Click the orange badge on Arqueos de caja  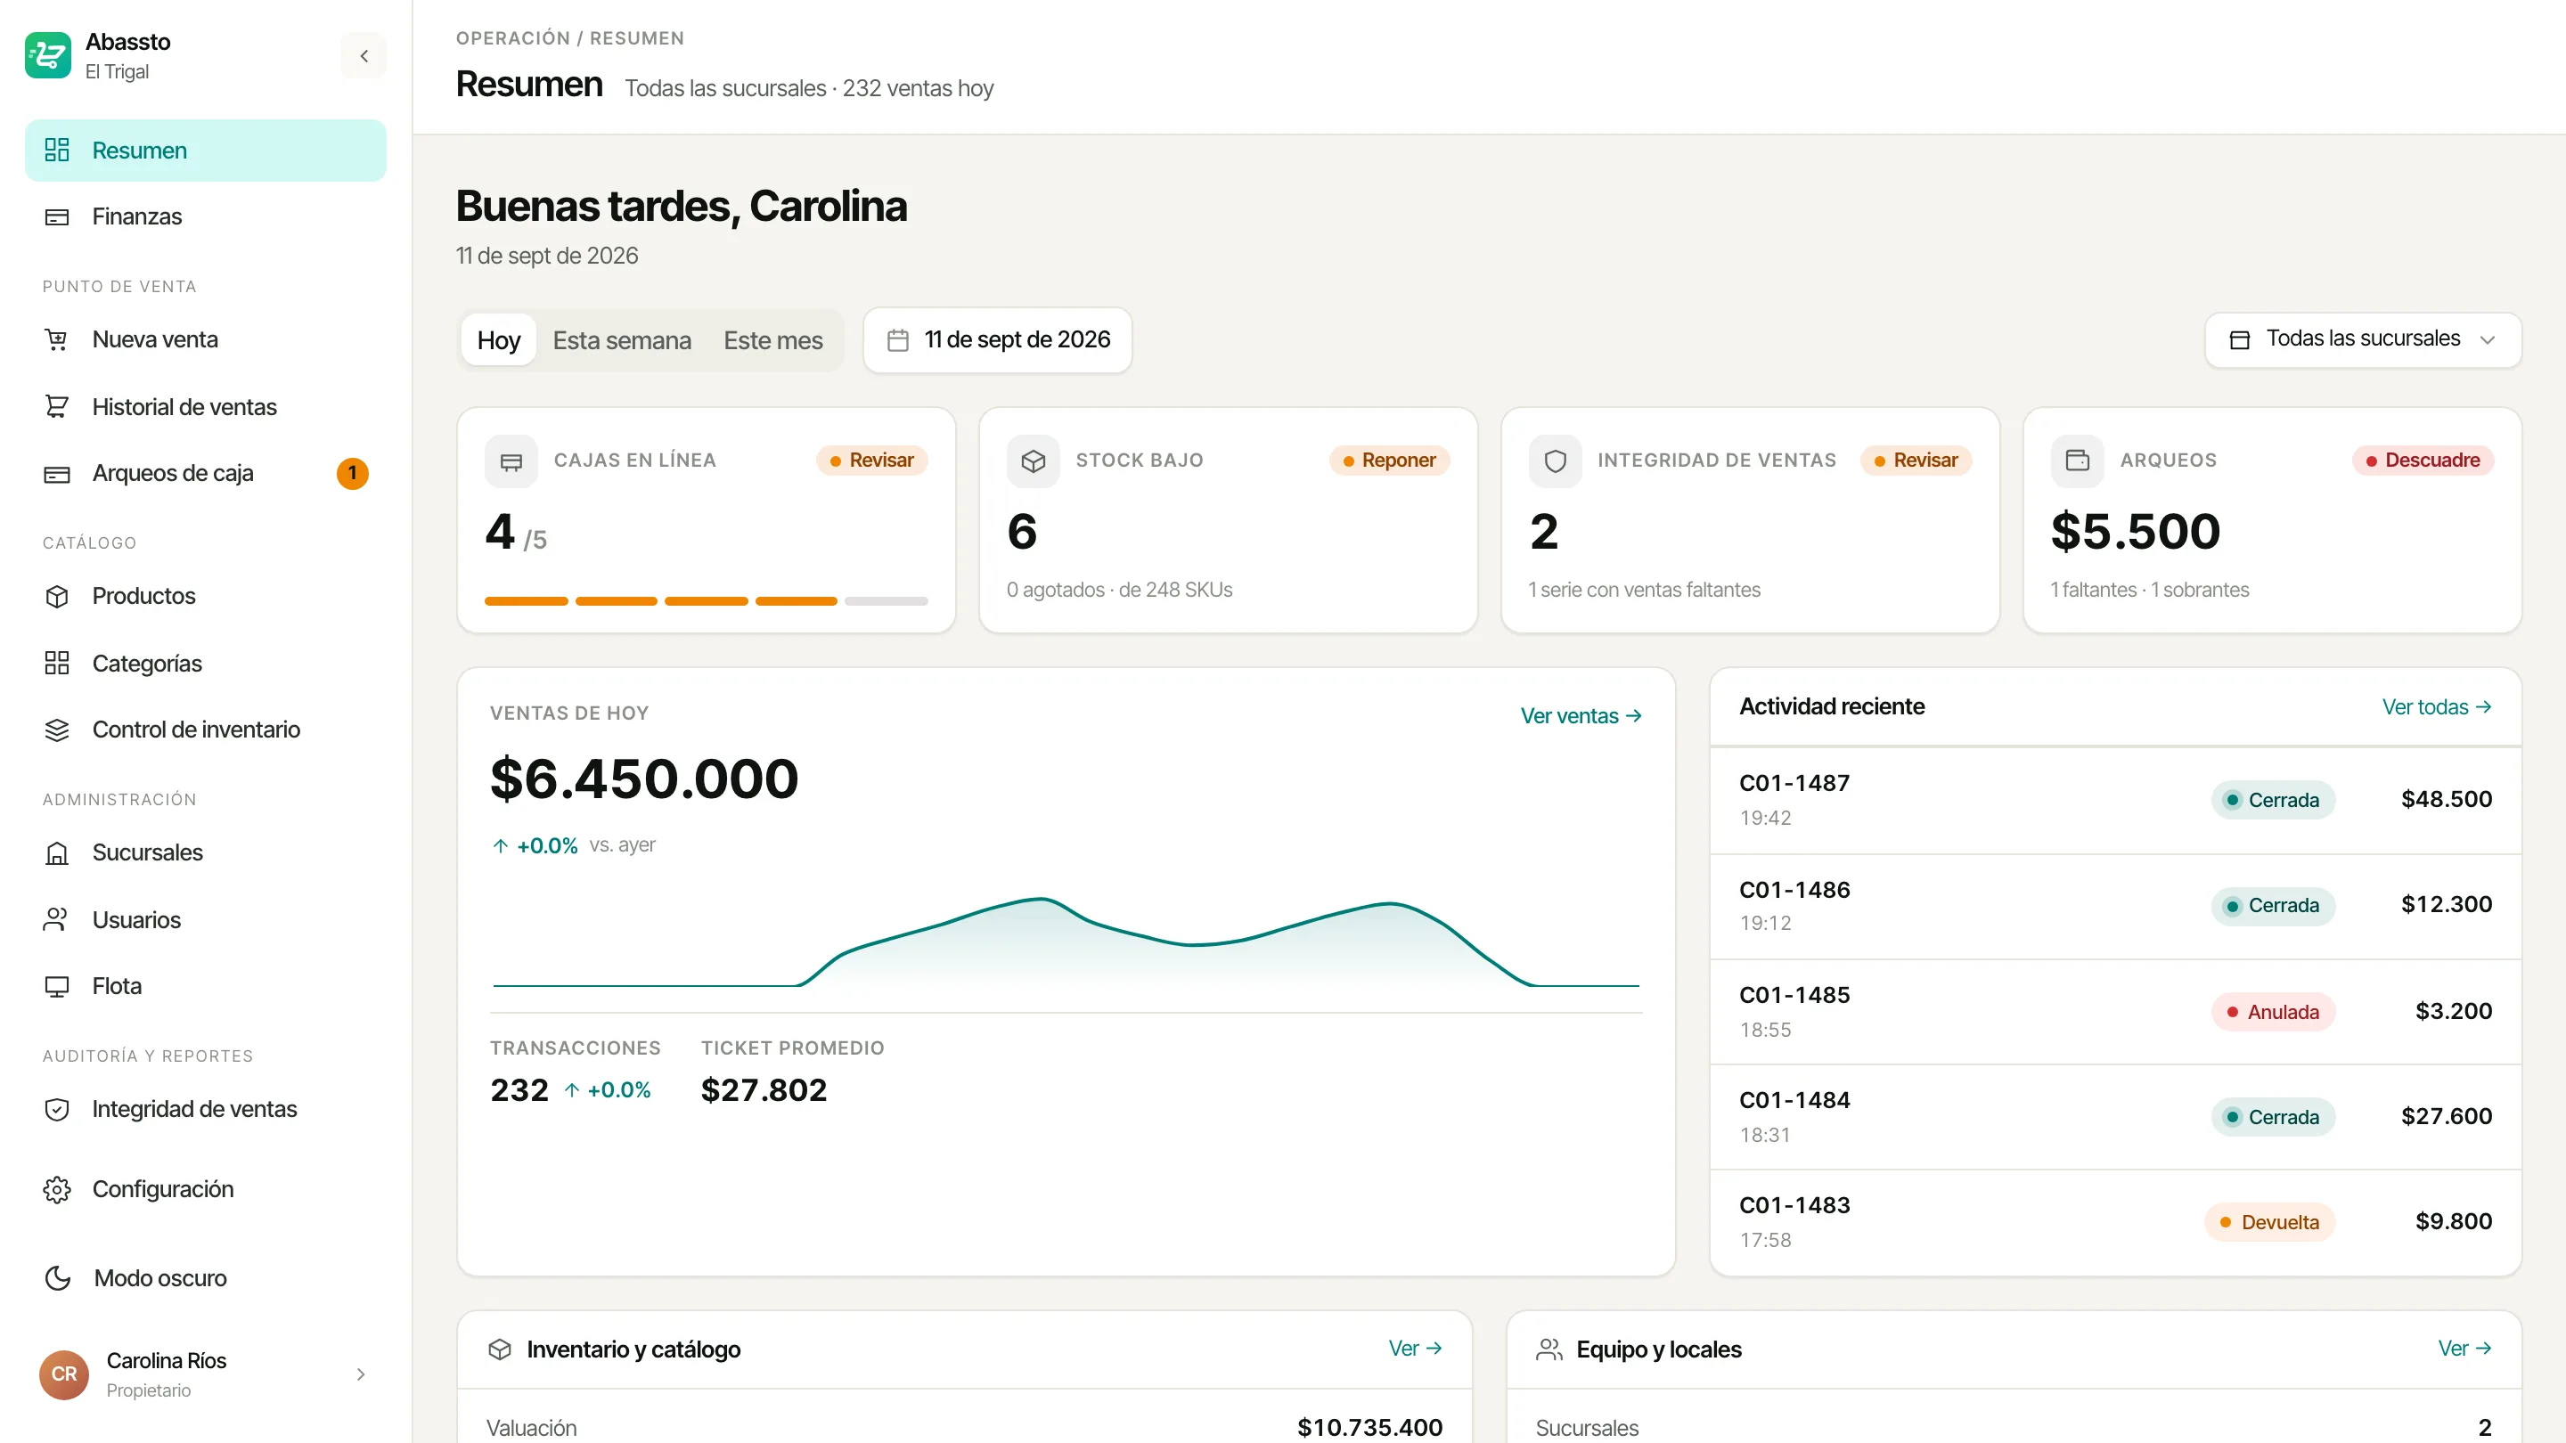click(x=353, y=473)
